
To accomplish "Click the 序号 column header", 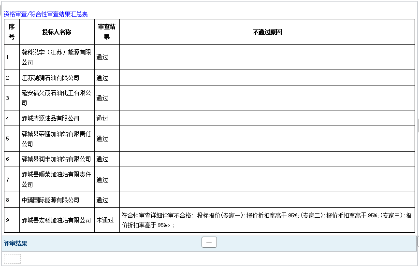I will pos(12,32).
